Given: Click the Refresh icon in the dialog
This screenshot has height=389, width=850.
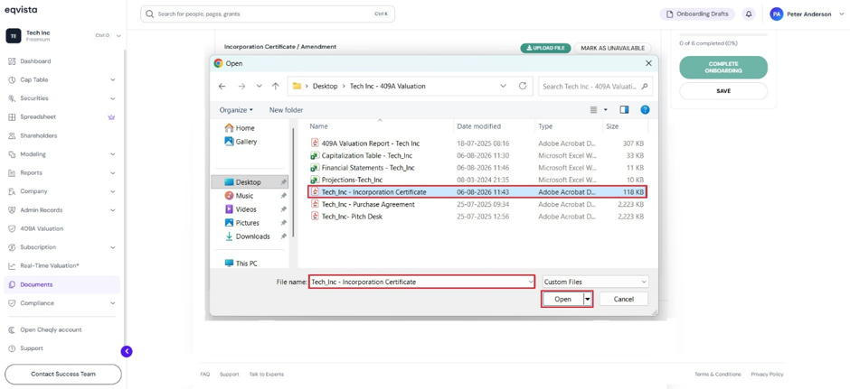Looking at the screenshot, I should click(x=523, y=86).
